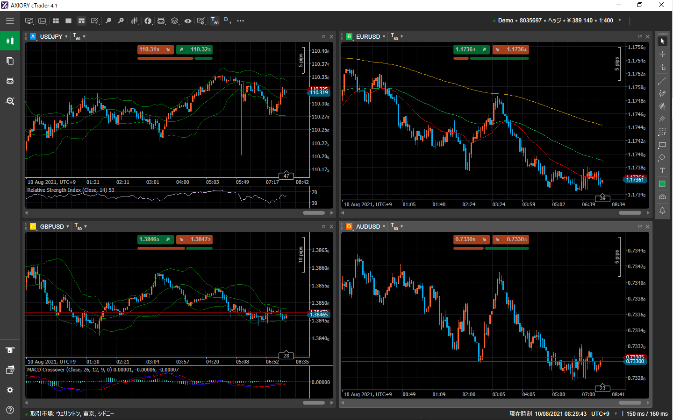The width and height of the screenshot is (673, 420).
Task: Open the store icon in lower sidebar
Action: [x=10, y=350]
